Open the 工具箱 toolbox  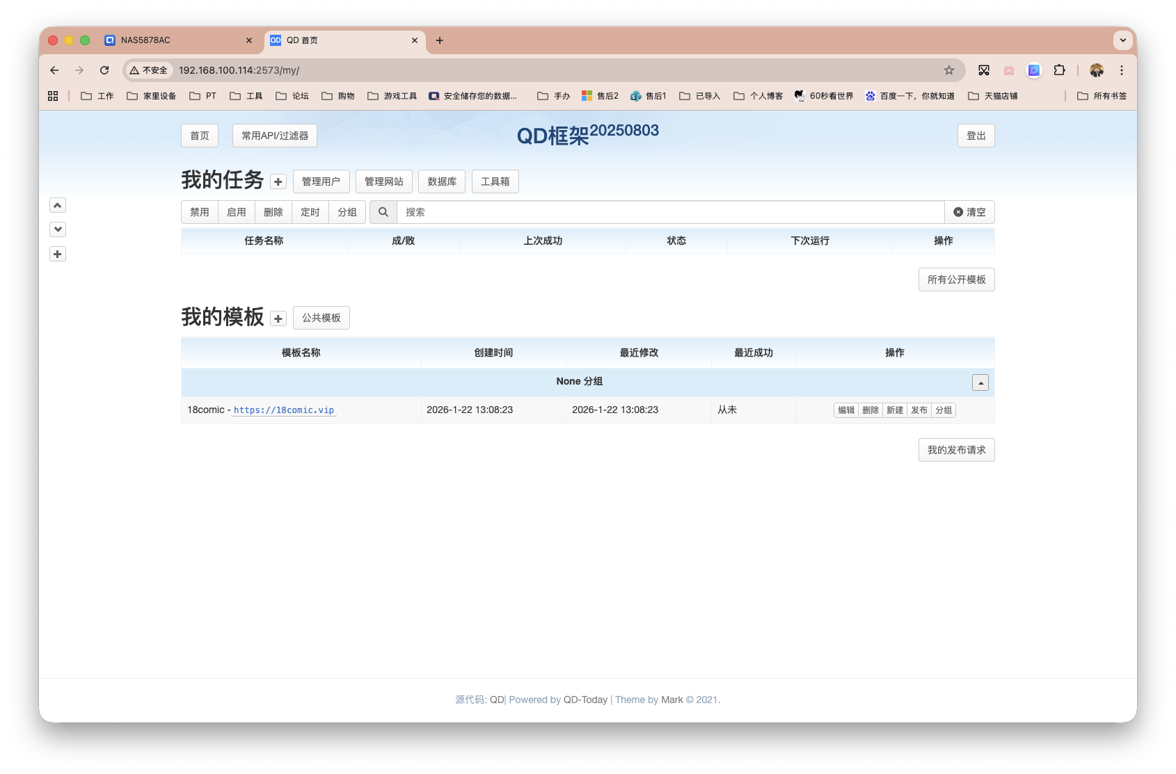tap(495, 181)
